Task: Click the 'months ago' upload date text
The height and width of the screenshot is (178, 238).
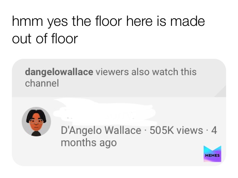Action: 89,143
